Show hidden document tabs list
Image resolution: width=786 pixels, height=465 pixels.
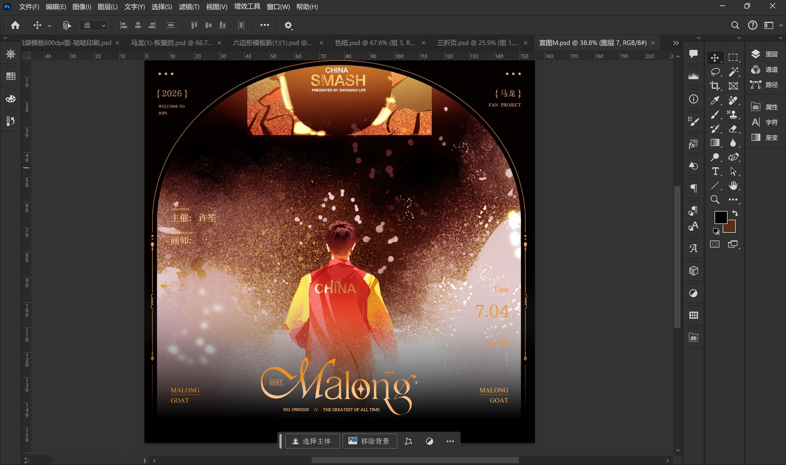pyautogui.click(x=676, y=43)
